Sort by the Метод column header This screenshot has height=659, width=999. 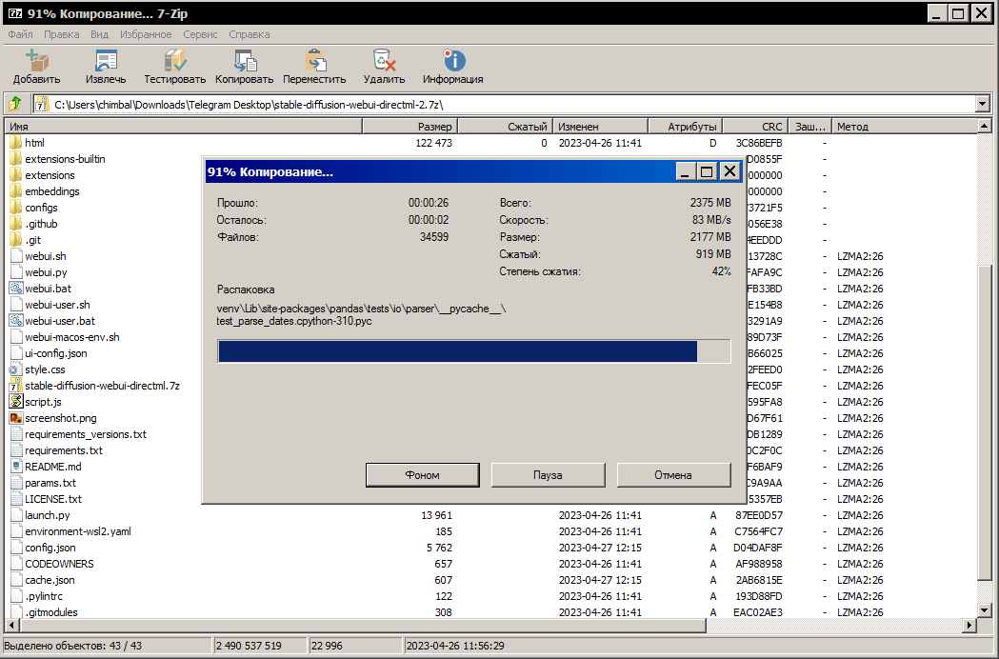coord(905,127)
